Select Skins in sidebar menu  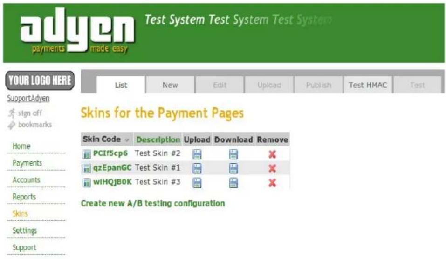coord(20,213)
